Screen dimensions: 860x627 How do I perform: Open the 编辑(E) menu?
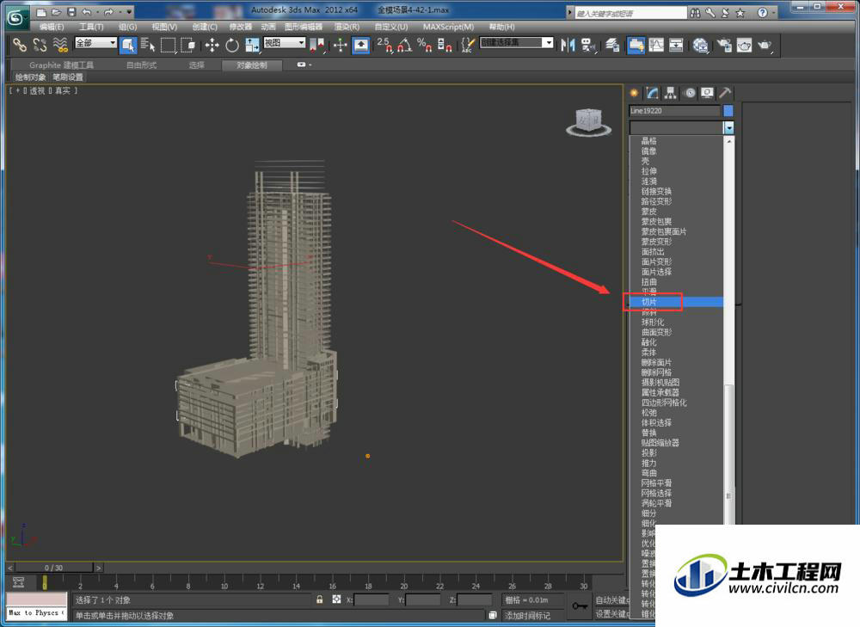point(52,27)
